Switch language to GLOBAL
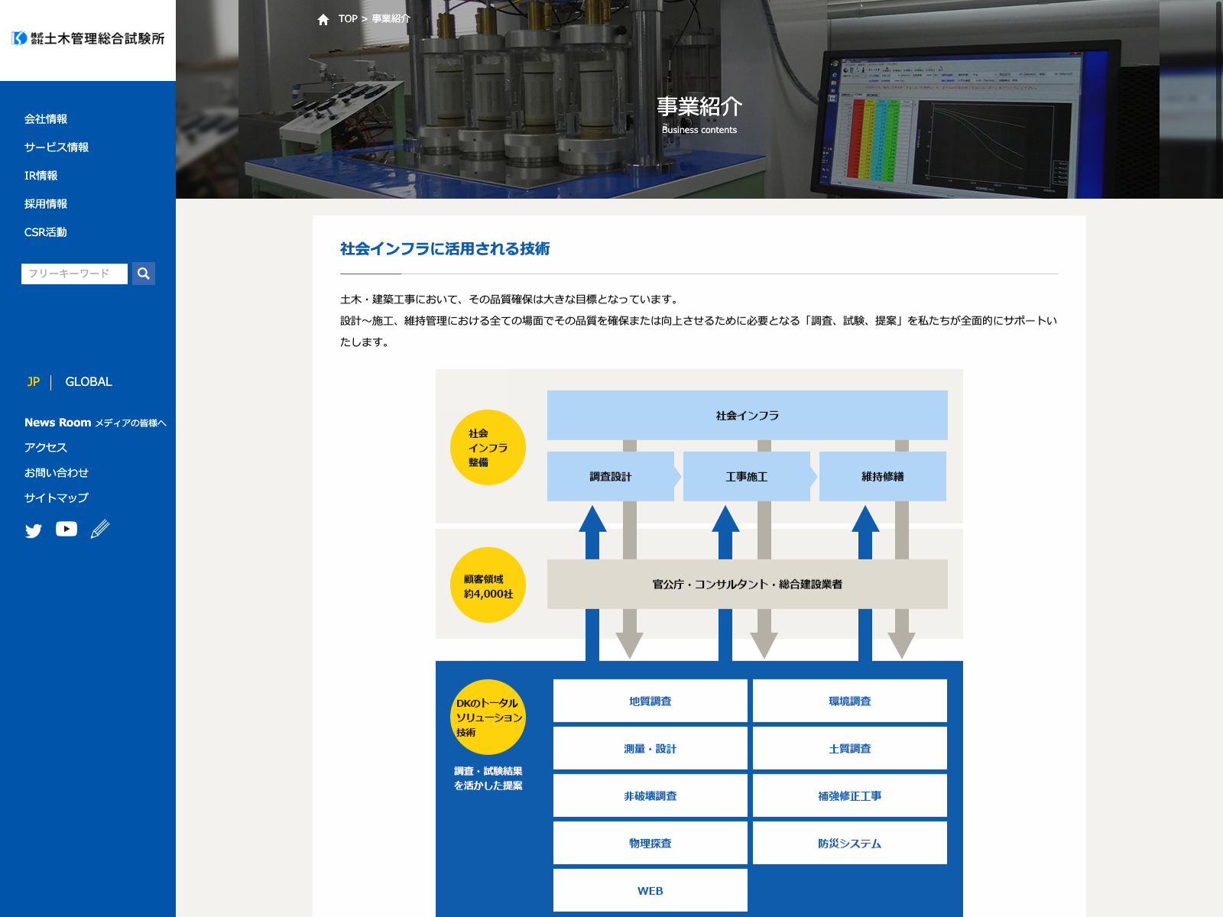This screenshot has width=1223, height=917. [89, 382]
